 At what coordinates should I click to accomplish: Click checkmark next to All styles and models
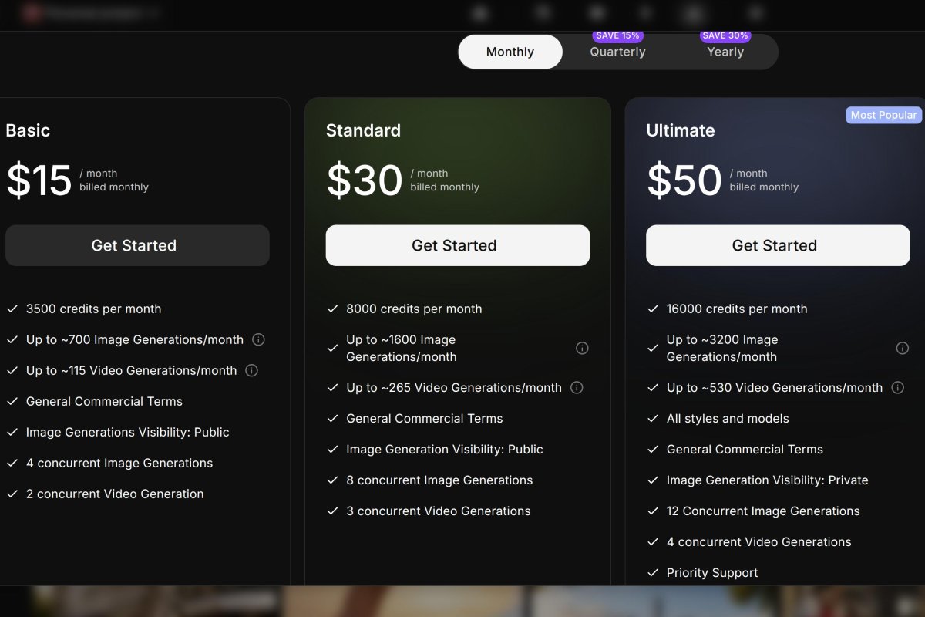653,418
